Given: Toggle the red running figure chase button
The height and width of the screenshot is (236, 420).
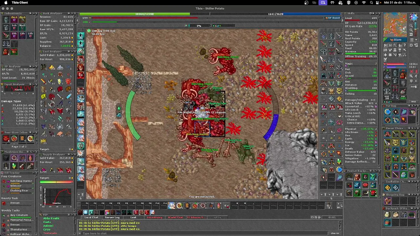Looking at the screenshot, I should point(416,71).
